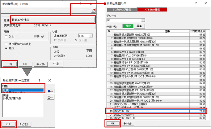This screenshot has height=129, width=211.
Task: Click the deselect-all (ALL) icon button
Action: (50, 98)
